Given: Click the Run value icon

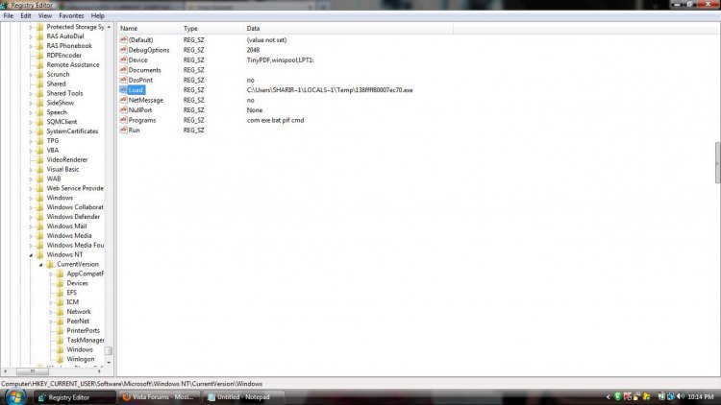Looking at the screenshot, I should point(123,131).
